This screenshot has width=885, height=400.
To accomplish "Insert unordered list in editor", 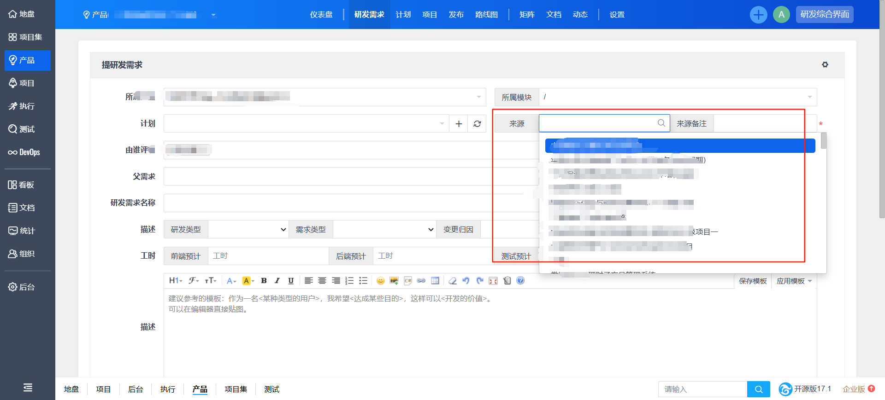I will point(363,281).
